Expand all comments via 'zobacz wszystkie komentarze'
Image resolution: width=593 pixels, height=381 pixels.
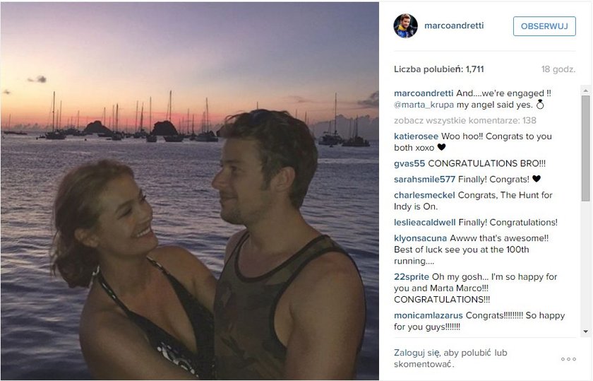tap(465, 120)
